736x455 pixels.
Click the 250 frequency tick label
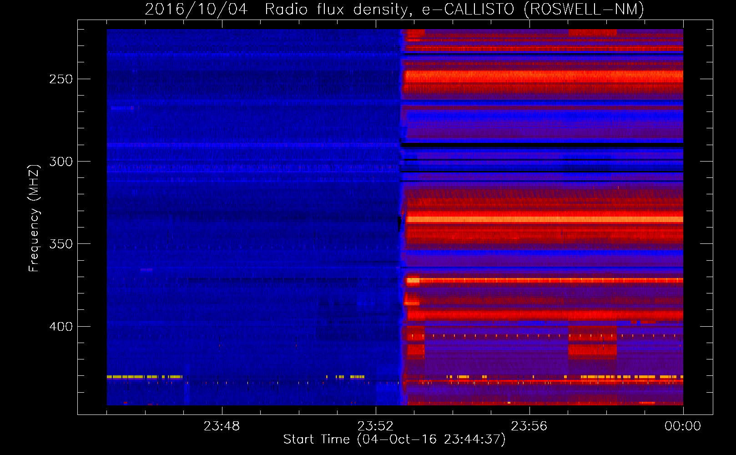pyautogui.click(x=61, y=79)
